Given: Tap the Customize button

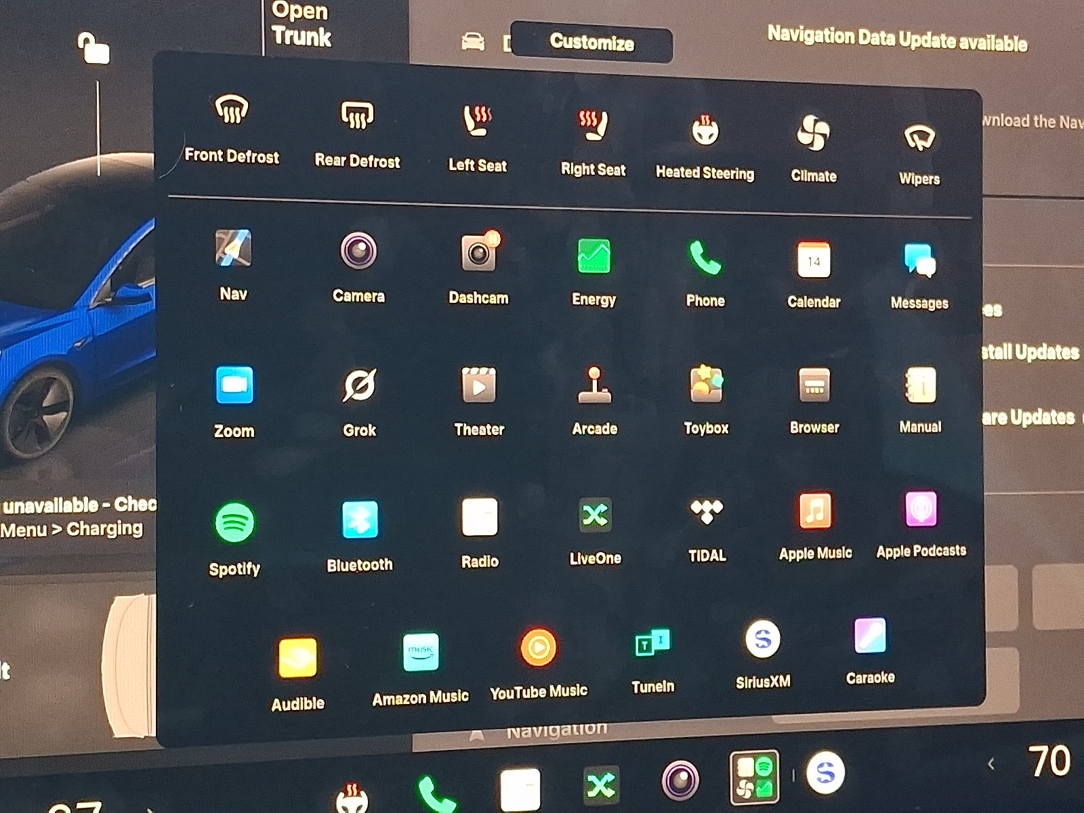Looking at the screenshot, I should coord(591,42).
